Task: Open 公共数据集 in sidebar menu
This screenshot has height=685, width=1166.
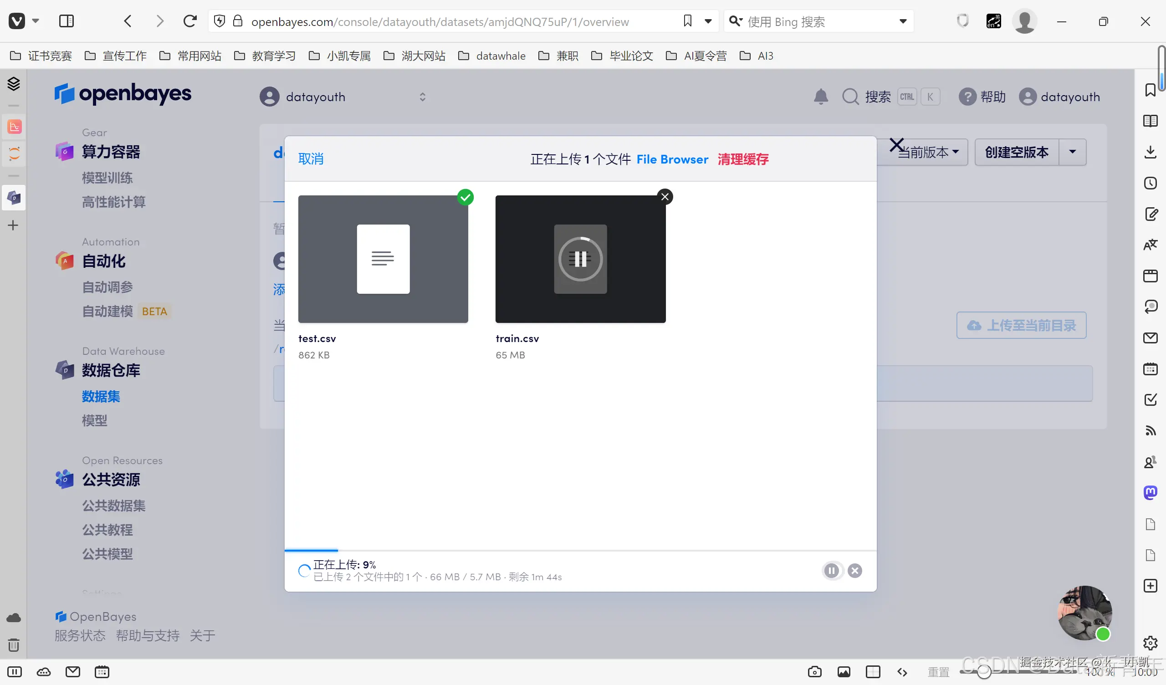Action: [114, 506]
